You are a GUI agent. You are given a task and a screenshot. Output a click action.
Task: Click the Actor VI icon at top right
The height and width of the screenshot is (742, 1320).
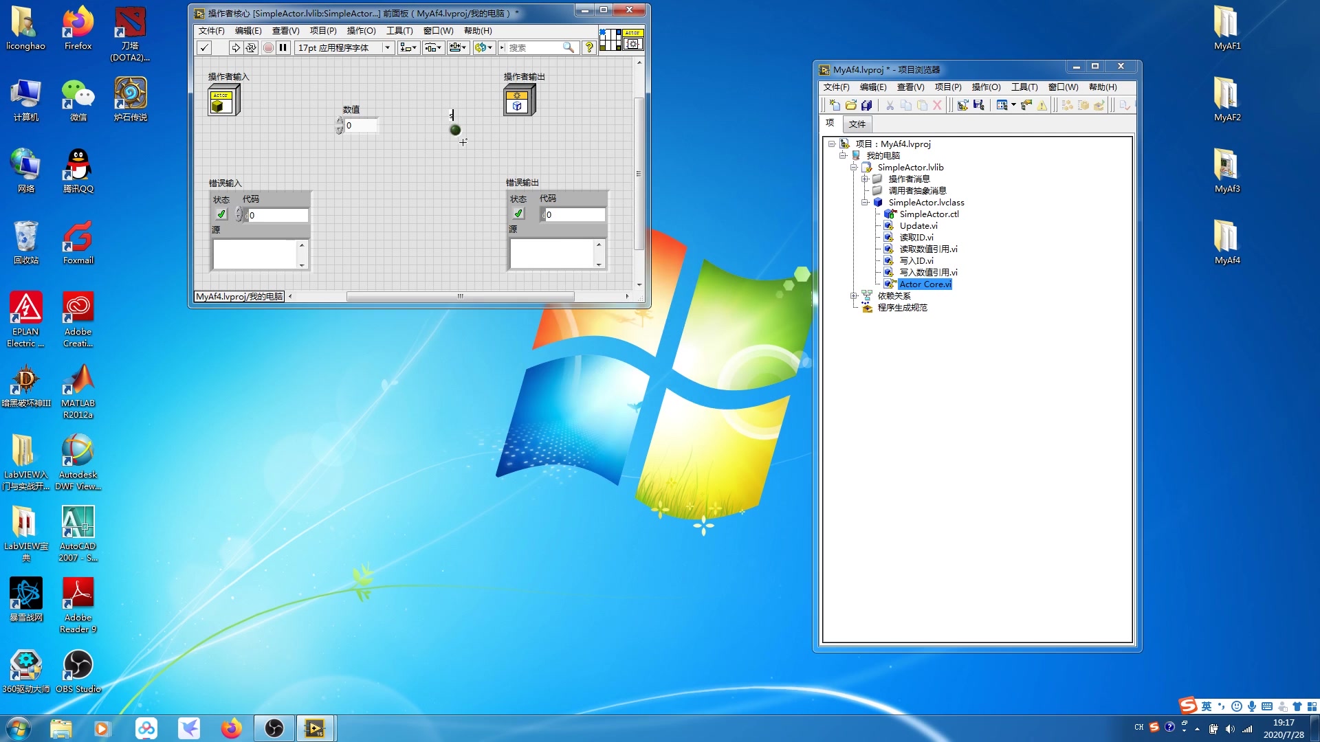(x=632, y=40)
